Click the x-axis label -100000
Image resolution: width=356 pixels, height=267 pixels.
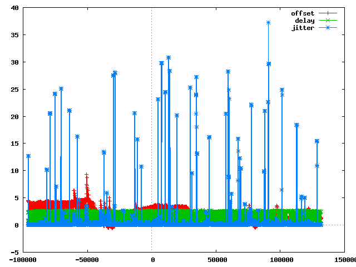23,260
